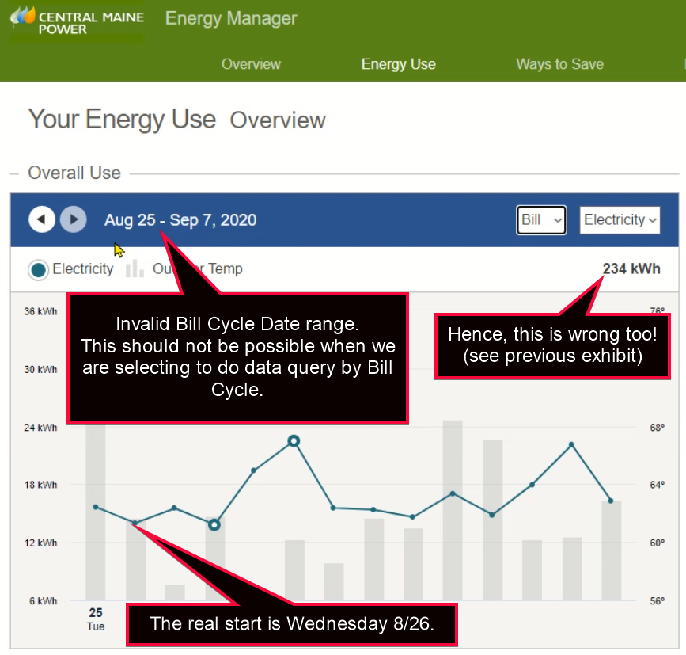Click the 25 Tue axis date label
Viewport: 686px width, 655px height.
point(96,619)
